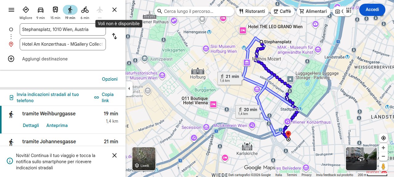Edit the Stephansplatz starting point field
This screenshot has width=394, height=177.
pyautogui.click(x=63, y=29)
